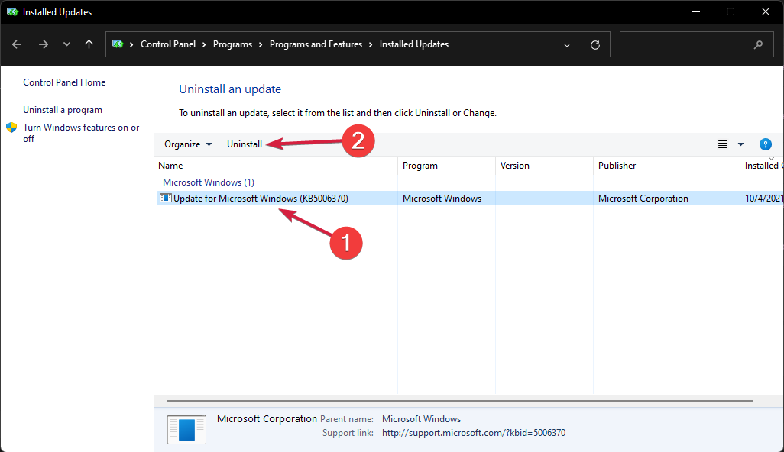Select Programs breadcrumb
This screenshot has width=784, height=452.
coord(232,44)
